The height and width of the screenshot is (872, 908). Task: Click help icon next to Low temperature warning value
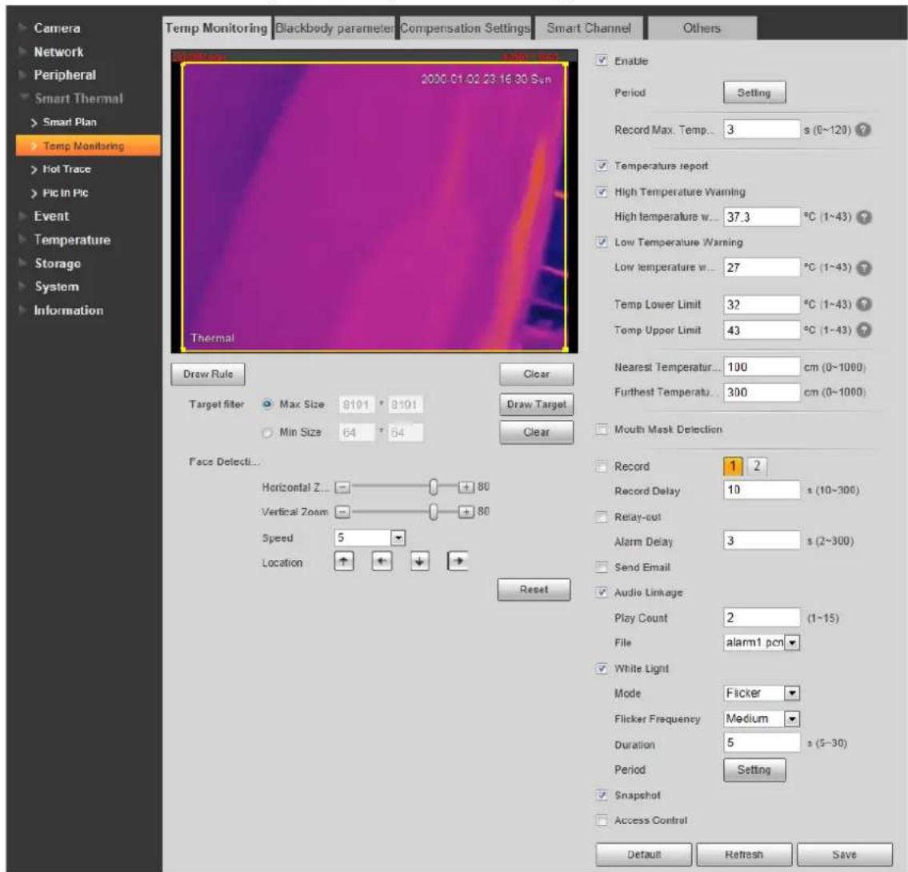[x=863, y=267]
